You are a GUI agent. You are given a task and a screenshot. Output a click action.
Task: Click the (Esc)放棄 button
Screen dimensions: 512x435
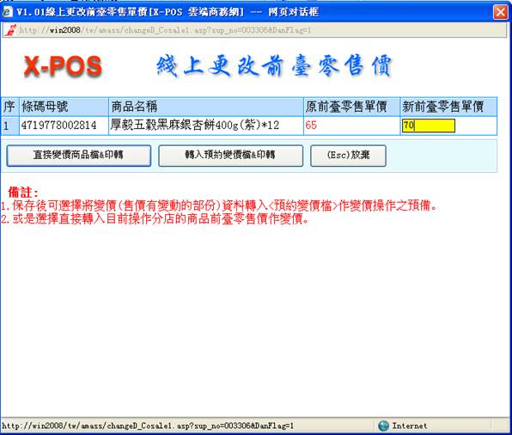coord(348,156)
